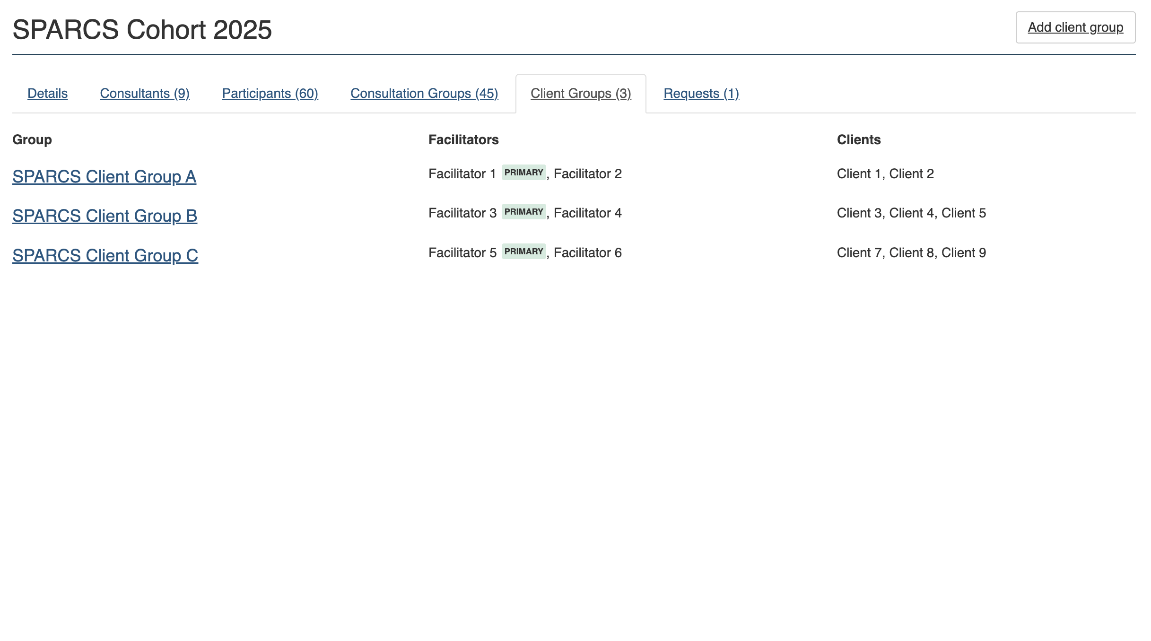This screenshot has height=641, width=1151.
Task: Open the Participants (60) tab
Action: click(270, 94)
